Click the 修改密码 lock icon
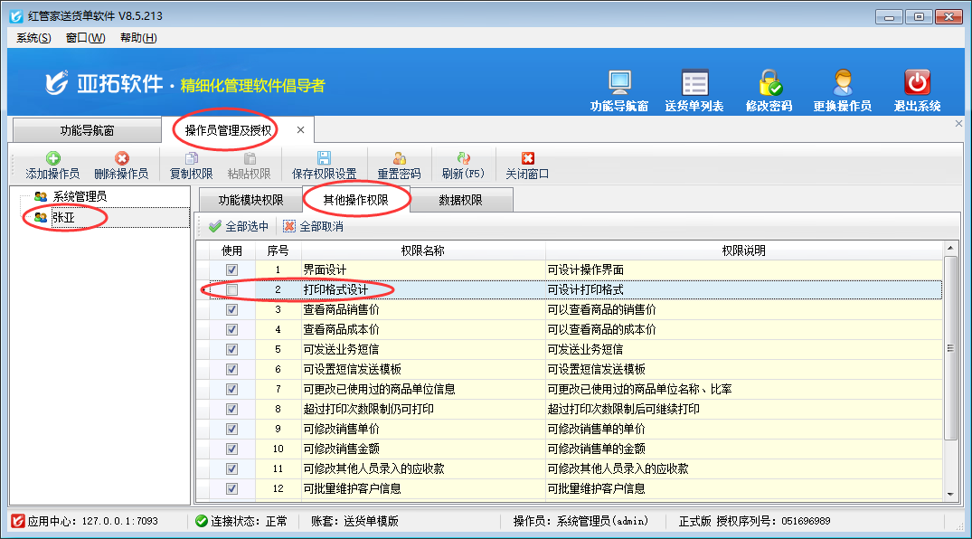Image resolution: width=972 pixels, height=539 pixels. [x=769, y=83]
